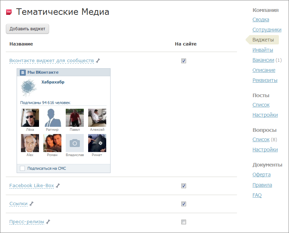Click the wrench icon next to Facebook Like-Box

(57, 185)
